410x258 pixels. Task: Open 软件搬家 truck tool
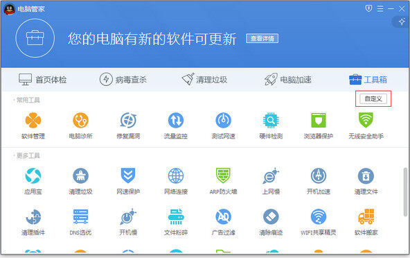(366, 222)
